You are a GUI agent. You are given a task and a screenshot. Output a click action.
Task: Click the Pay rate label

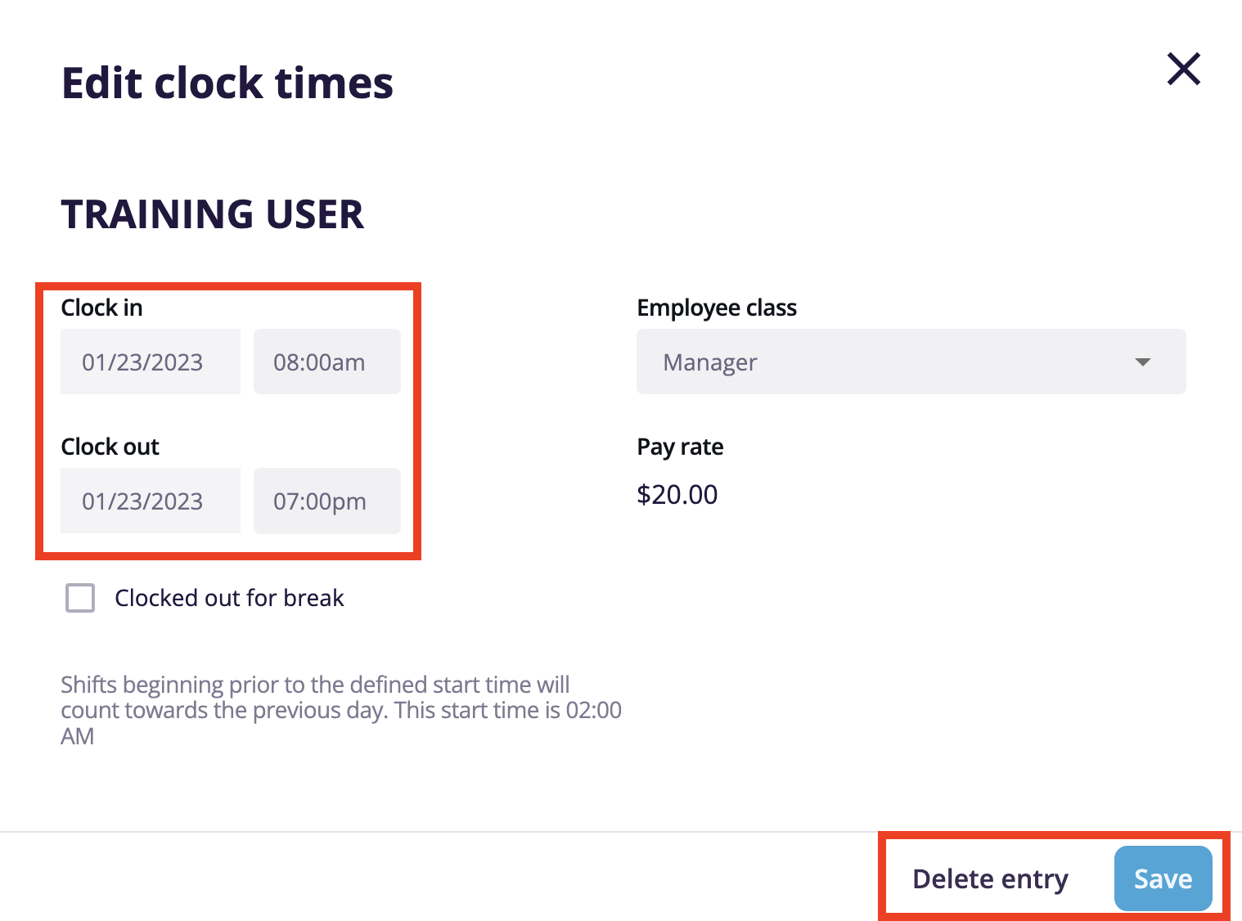680,446
